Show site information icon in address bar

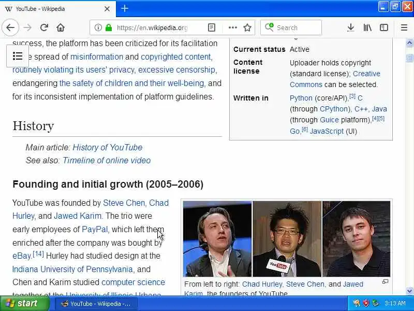click(98, 27)
